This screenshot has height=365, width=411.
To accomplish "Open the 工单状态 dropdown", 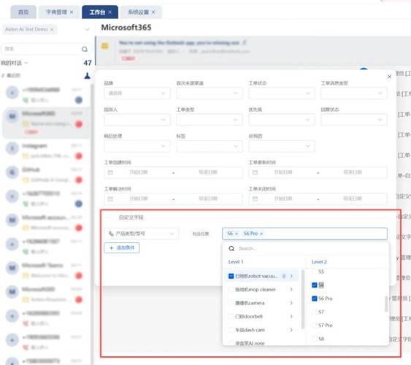I will click(x=282, y=93).
